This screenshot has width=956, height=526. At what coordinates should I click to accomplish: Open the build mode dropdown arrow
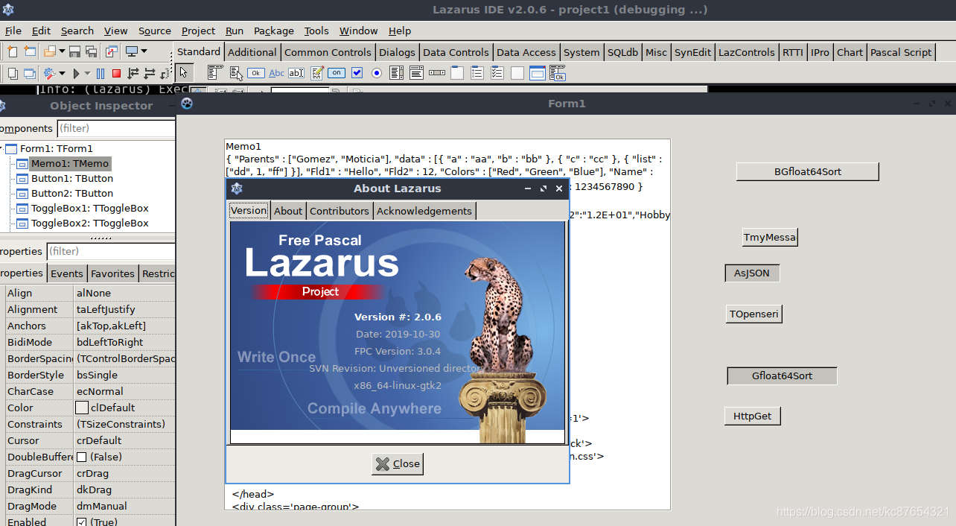pyautogui.click(x=63, y=73)
